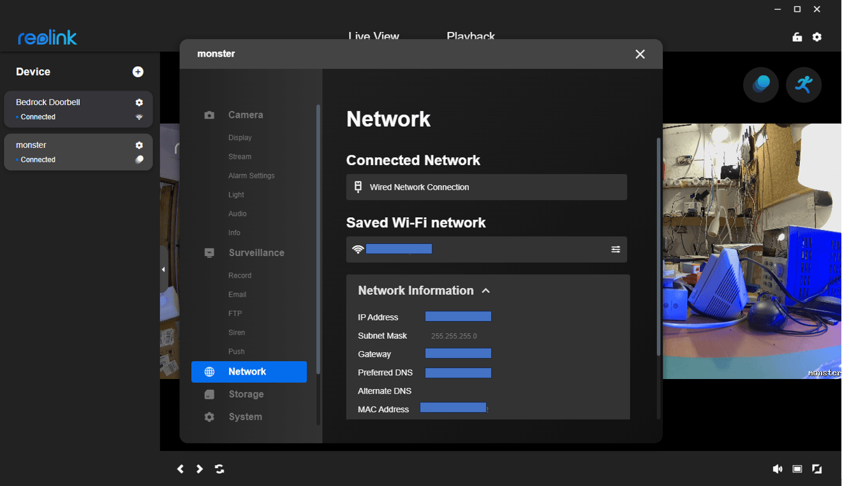The image size is (842, 486).
Task: Switch to the Playback tab
Action: pyautogui.click(x=471, y=37)
